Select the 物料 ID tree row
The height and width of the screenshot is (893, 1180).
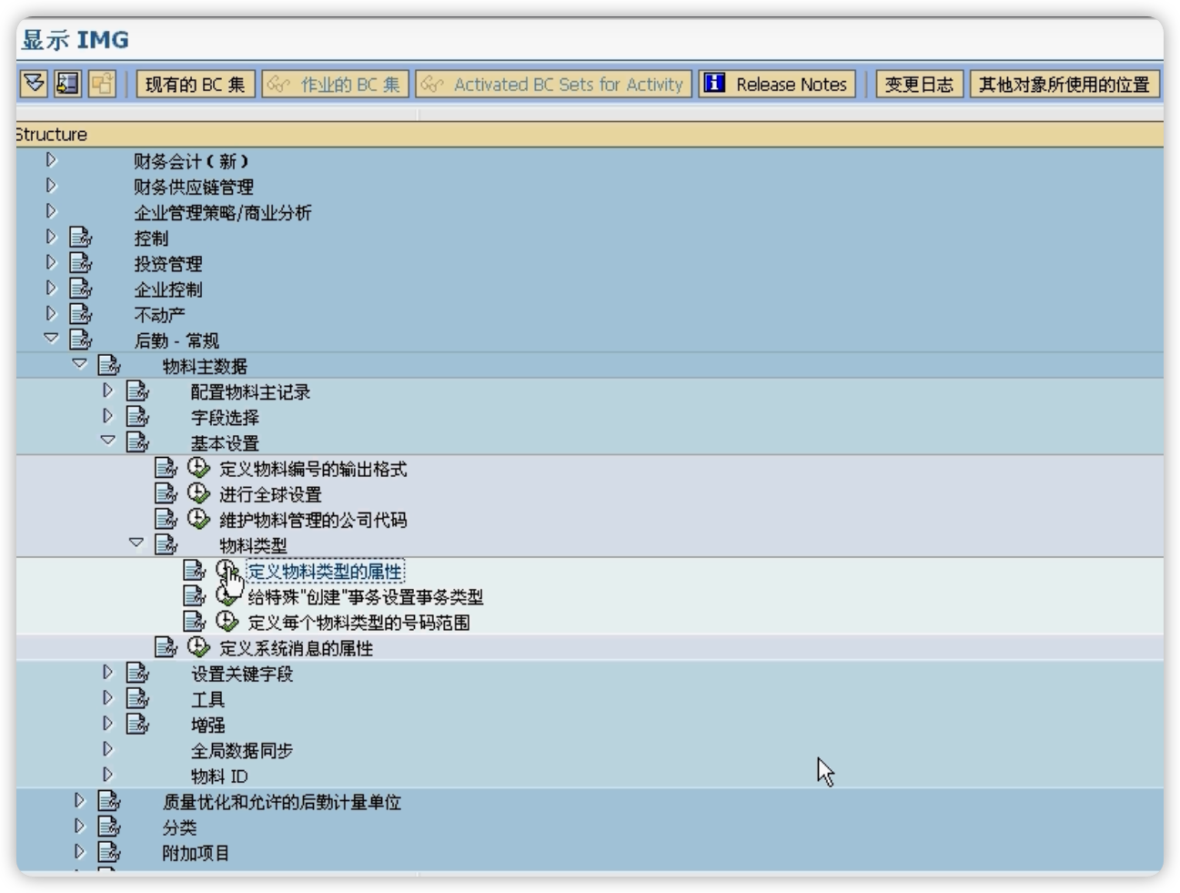(x=219, y=776)
